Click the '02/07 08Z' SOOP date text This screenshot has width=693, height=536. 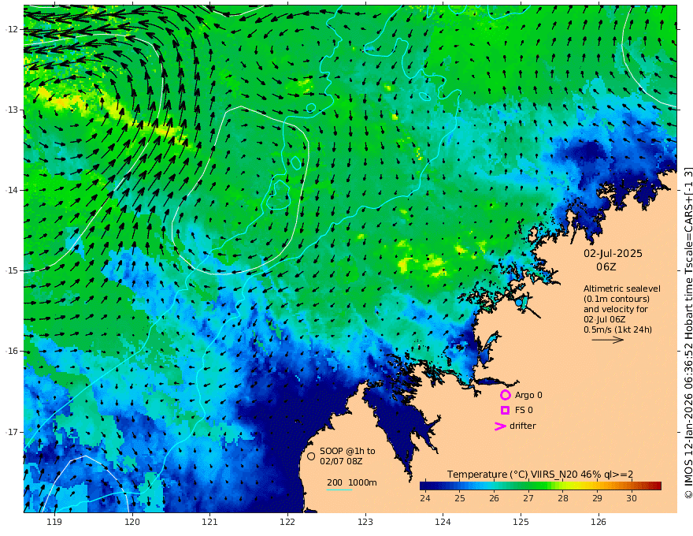click(341, 461)
